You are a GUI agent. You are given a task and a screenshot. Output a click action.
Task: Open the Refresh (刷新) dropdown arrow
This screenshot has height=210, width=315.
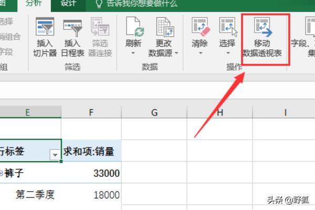click(133, 53)
